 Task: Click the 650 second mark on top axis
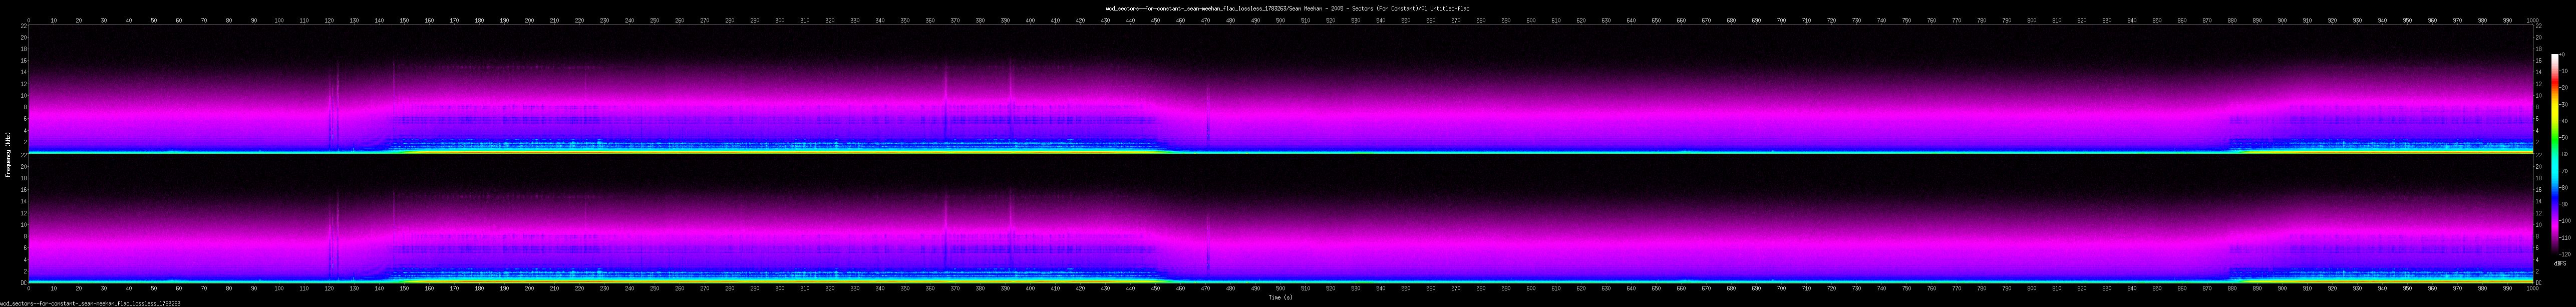coord(1656,20)
